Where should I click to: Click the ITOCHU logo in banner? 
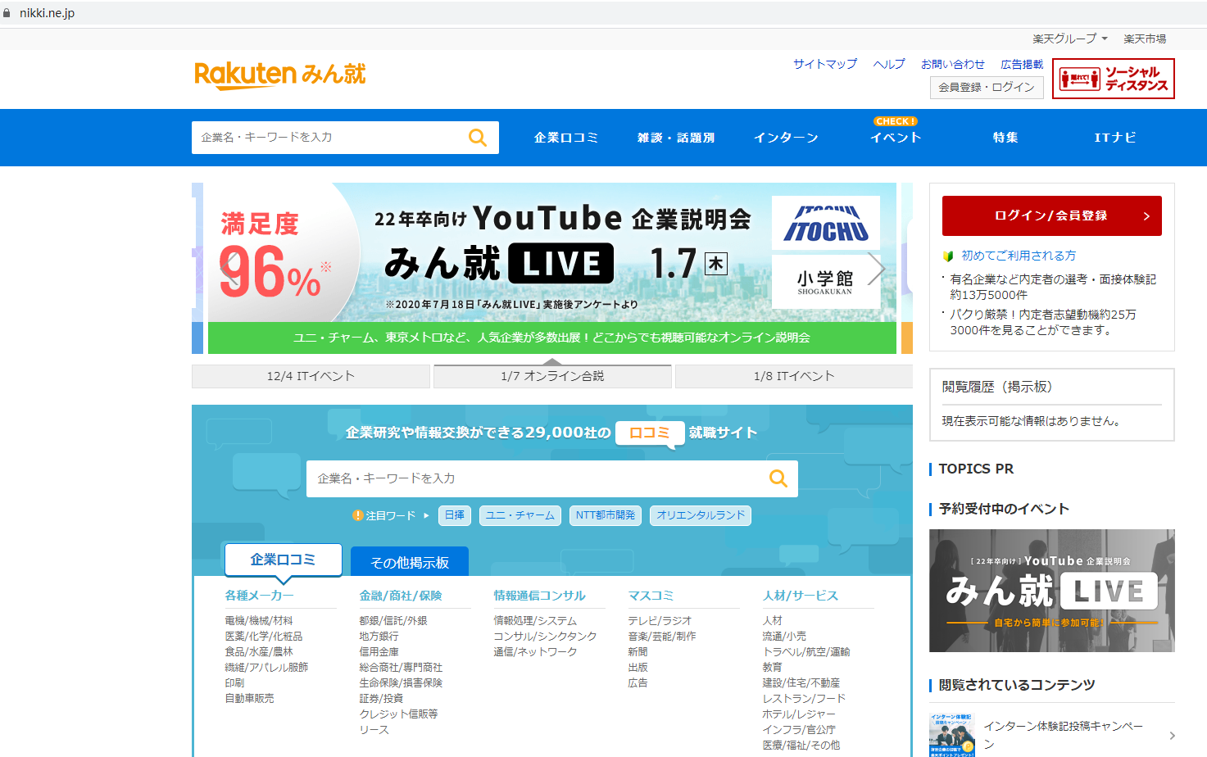click(x=826, y=223)
